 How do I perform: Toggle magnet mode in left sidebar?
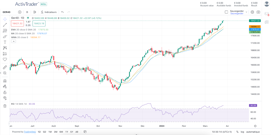pos(5,81)
